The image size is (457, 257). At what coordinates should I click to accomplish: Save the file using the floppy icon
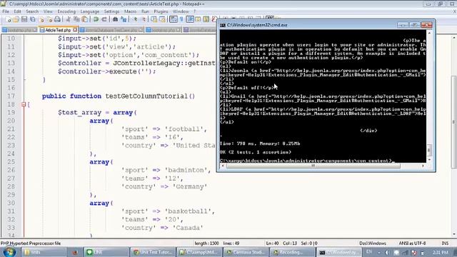pos(24,19)
